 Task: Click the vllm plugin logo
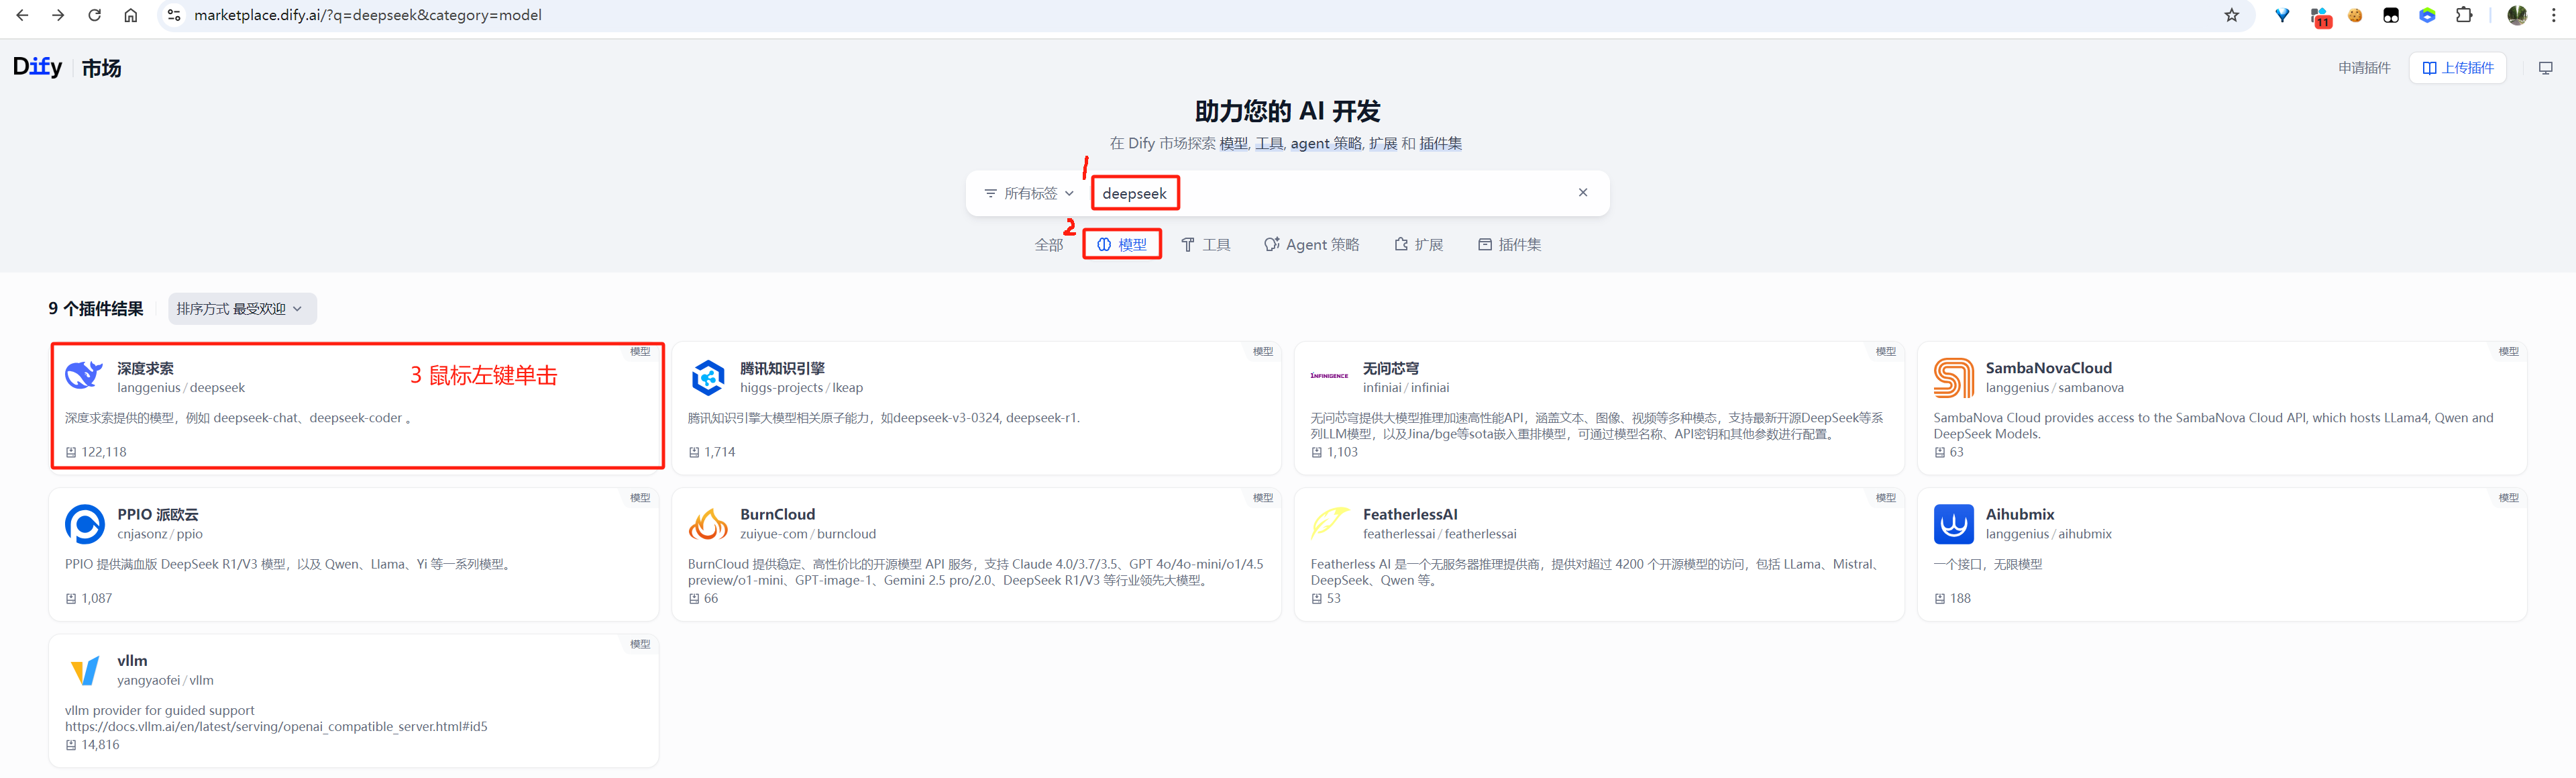pyautogui.click(x=84, y=670)
